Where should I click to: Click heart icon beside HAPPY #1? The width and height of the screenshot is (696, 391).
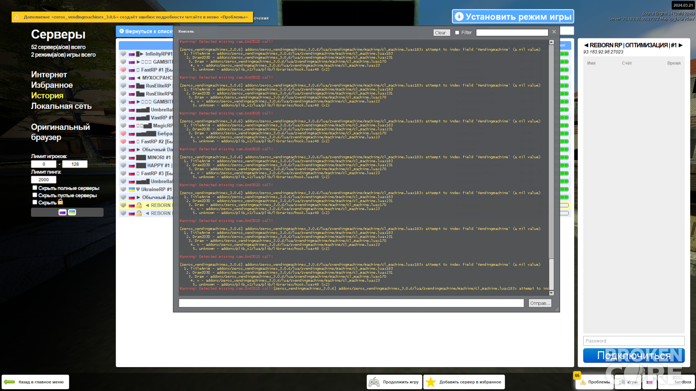click(x=123, y=165)
